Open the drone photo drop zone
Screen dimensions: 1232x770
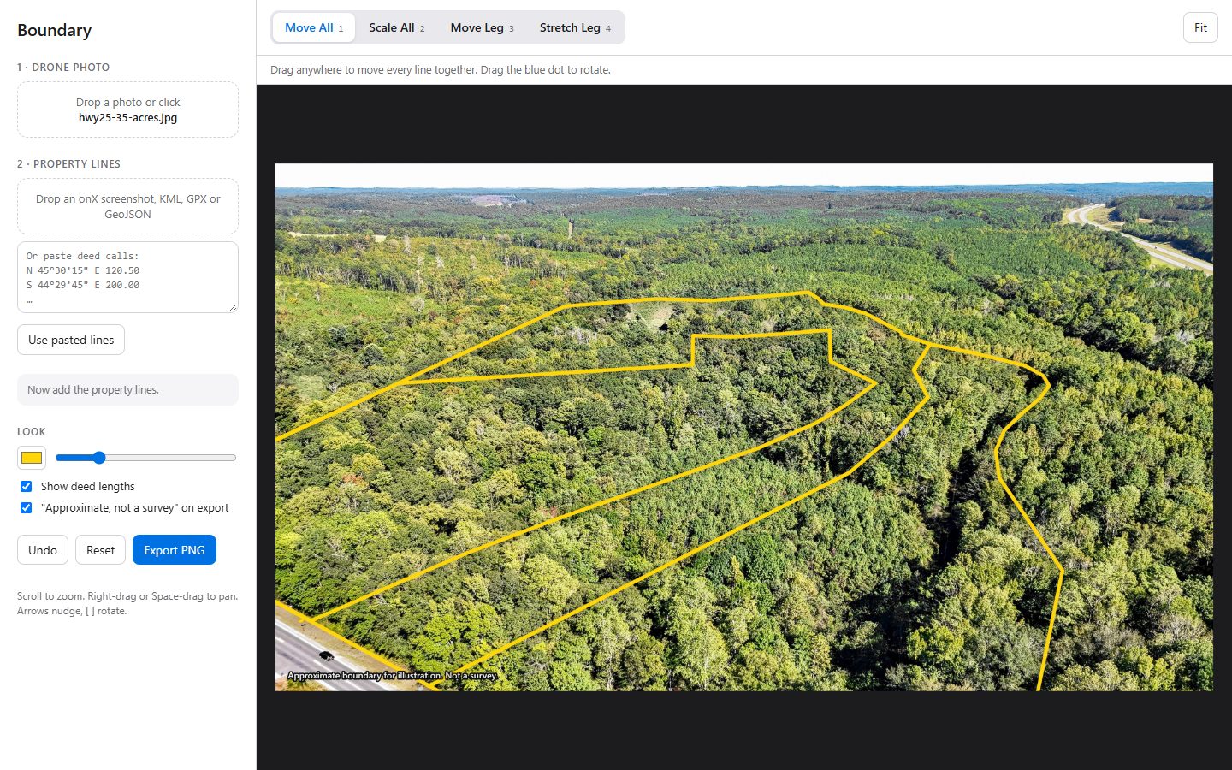click(x=127, y=110)
